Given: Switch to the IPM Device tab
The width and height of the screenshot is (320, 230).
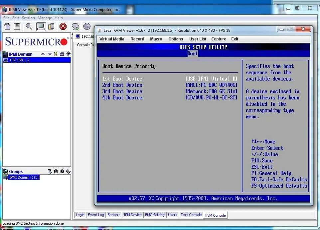Looking at the screenshot, I should (133, 215).
